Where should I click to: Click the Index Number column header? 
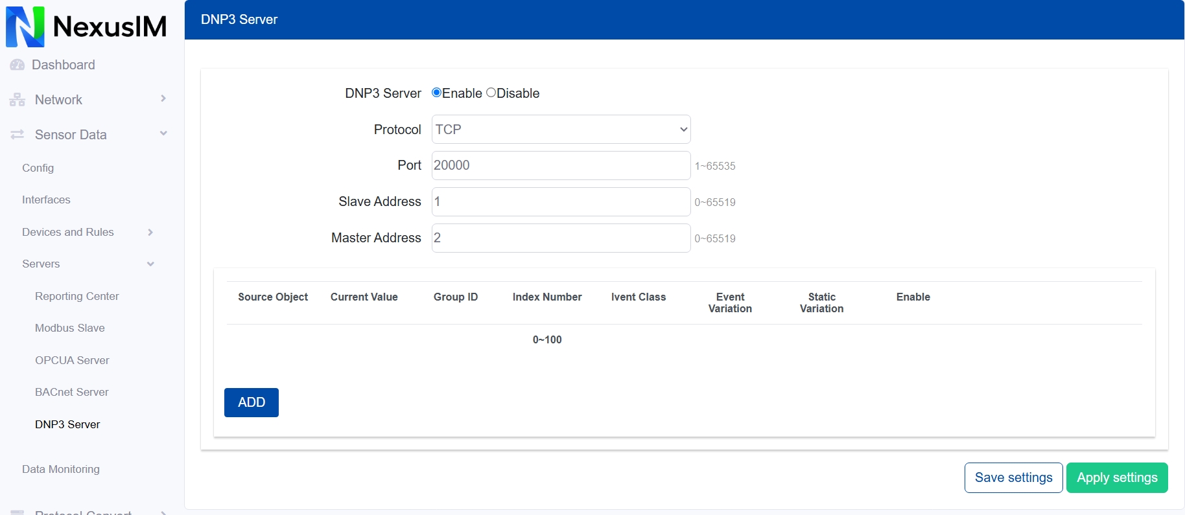tap(547, 297)
